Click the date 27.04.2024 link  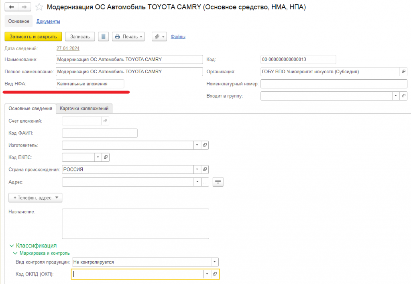(68, 48)
